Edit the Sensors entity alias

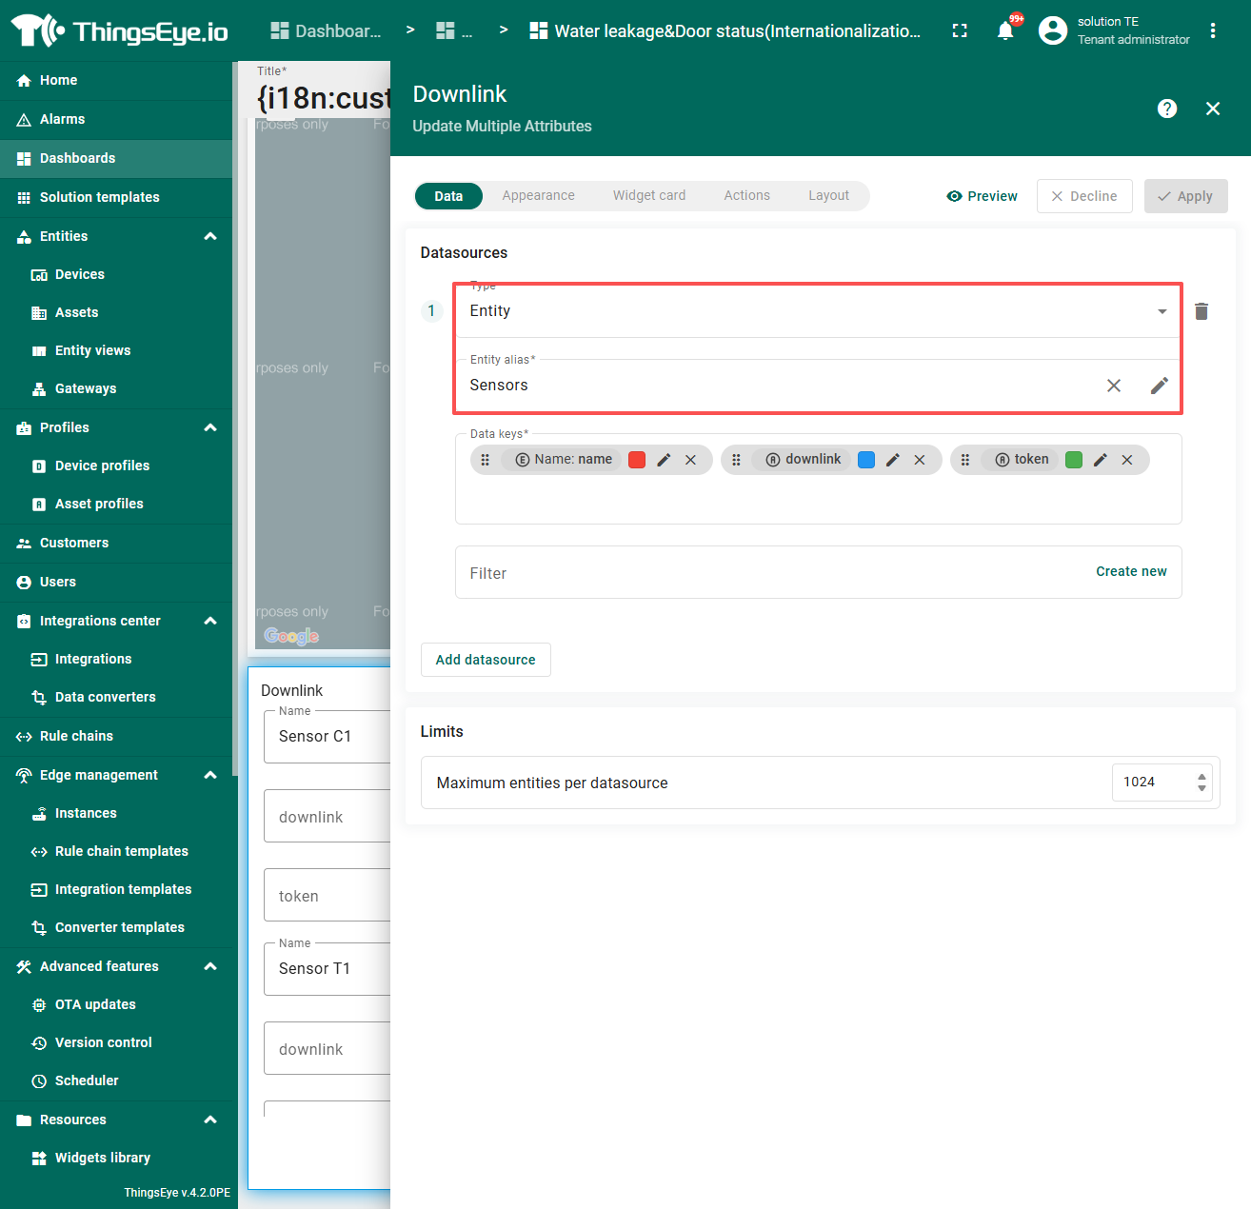tap(1159, 386)
